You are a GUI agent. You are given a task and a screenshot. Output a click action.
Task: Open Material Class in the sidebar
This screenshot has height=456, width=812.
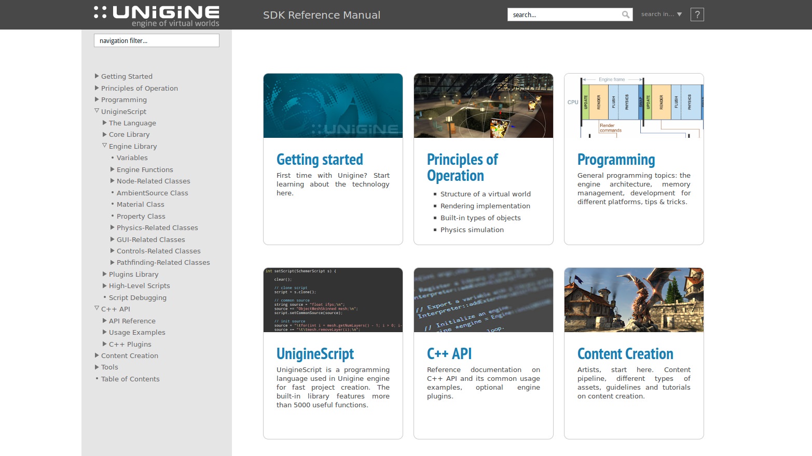(140, 205)
